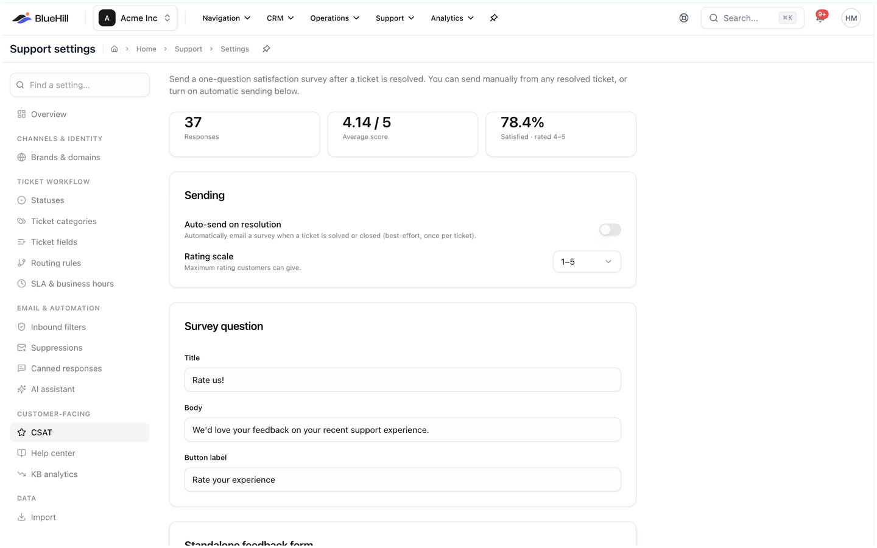The width and height of the screenshot is (877, 548).
Task: Click the Home breadcrumb link
Action: pyautogui.click(x=146, y=49)
